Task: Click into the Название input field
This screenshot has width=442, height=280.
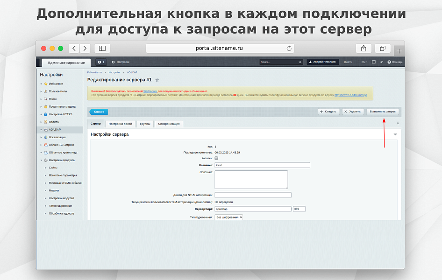Action: coord(262,165)
